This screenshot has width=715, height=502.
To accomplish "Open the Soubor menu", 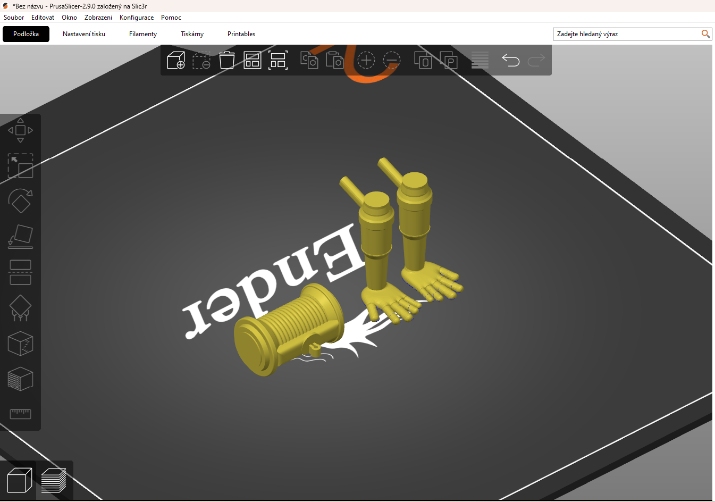I will click(14, 18).
